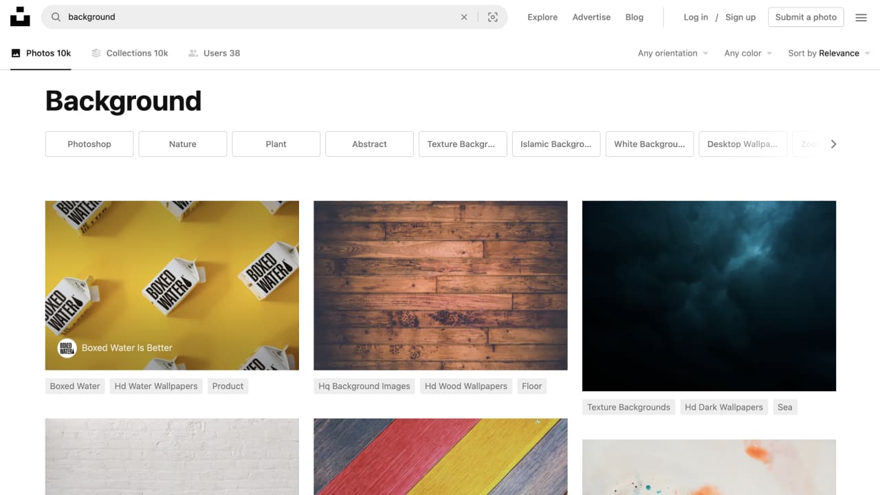Image resolution: width=880 pixels, height=495 pixels.
Task: Click Boxed Water Is Better author name
Action: coord(127,348)
